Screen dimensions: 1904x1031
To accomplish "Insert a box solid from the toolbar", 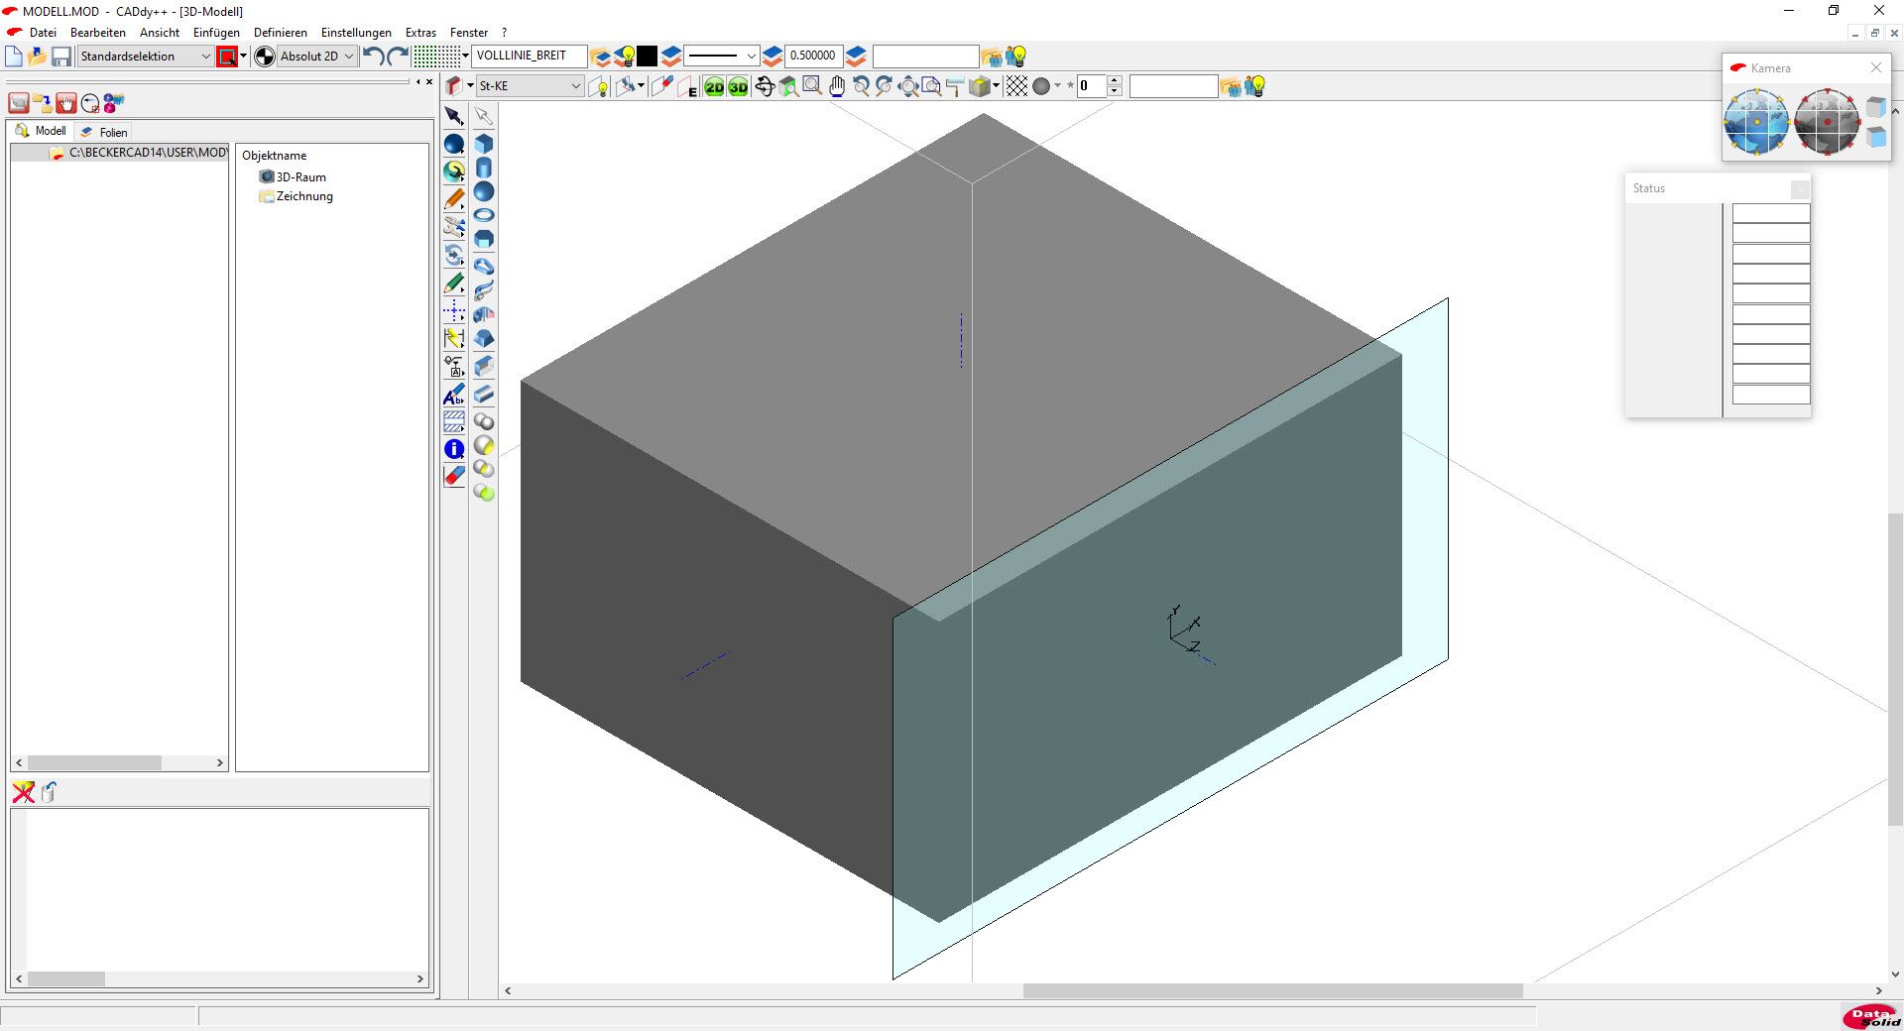I will pos(484,144).
